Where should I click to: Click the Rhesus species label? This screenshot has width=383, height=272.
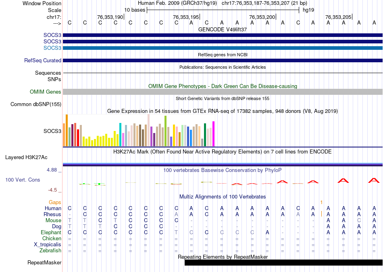52,214
